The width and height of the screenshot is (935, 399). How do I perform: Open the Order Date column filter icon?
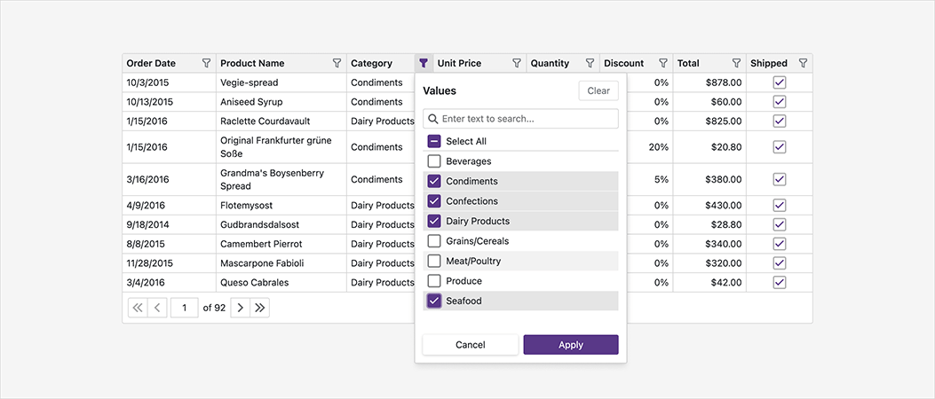pyautogui.click(x=206, y=64)
